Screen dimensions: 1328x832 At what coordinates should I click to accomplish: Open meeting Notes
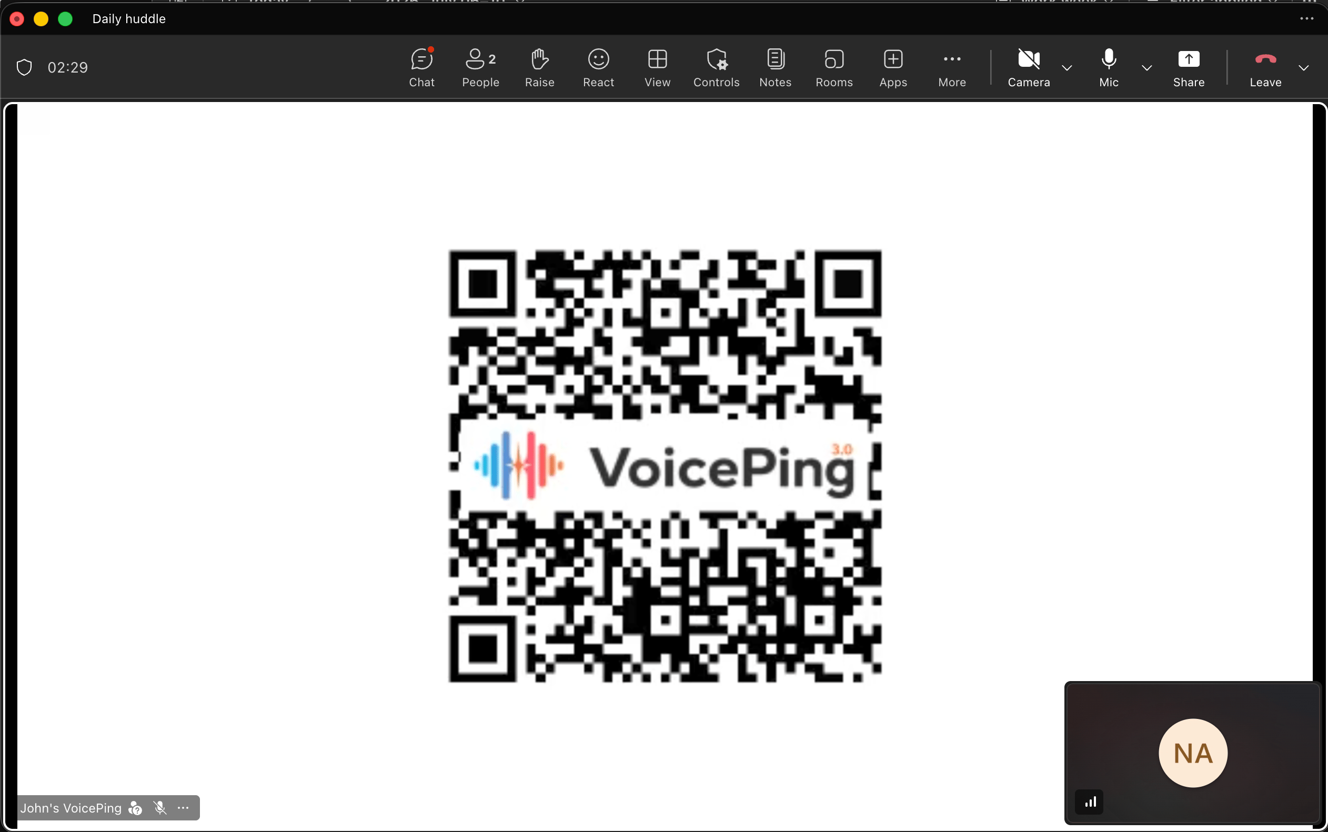coord(775,68)
